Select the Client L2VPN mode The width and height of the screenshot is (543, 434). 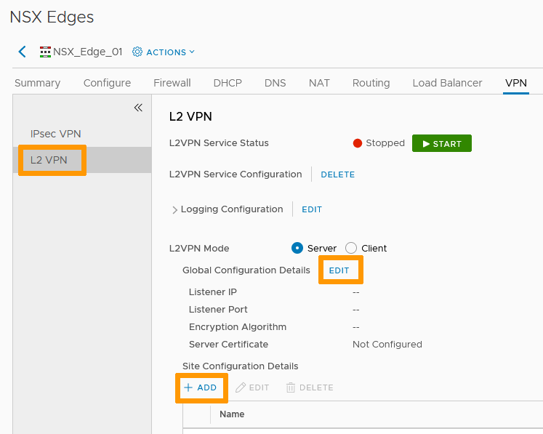(x=351, y=248)
